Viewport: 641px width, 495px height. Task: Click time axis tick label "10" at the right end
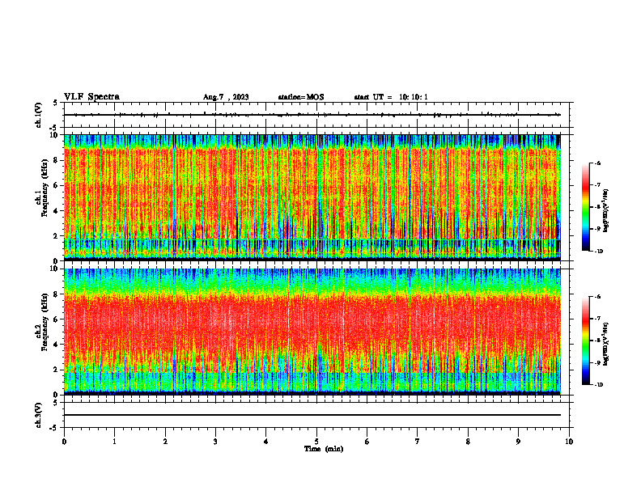click(x=569, y=442)
